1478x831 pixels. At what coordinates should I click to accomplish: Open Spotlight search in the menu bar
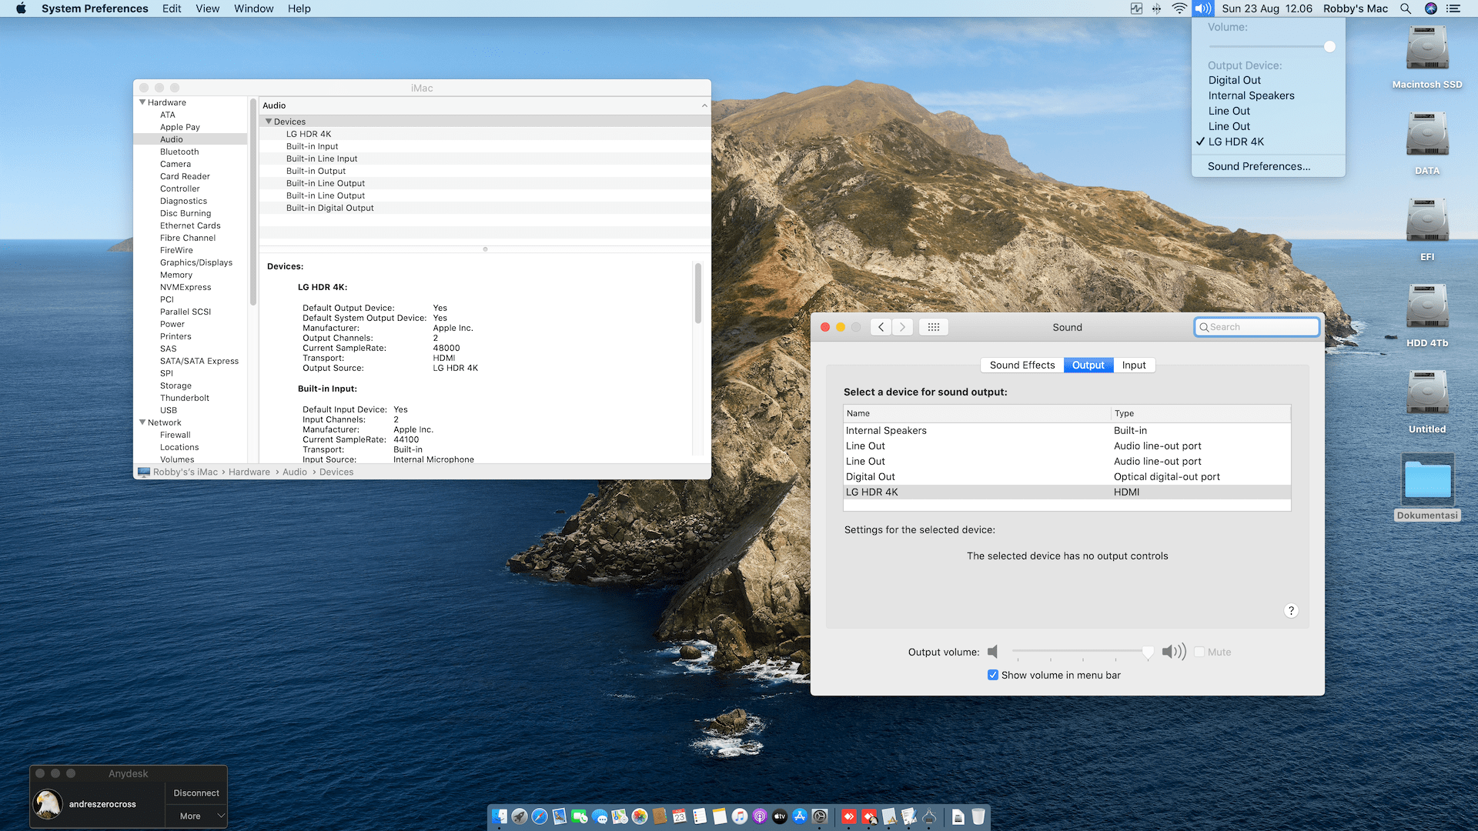tap(1406, 8)
